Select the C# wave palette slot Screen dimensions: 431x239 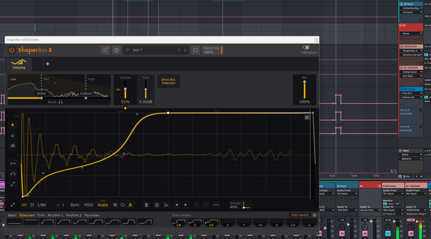(x=178, y=223)
